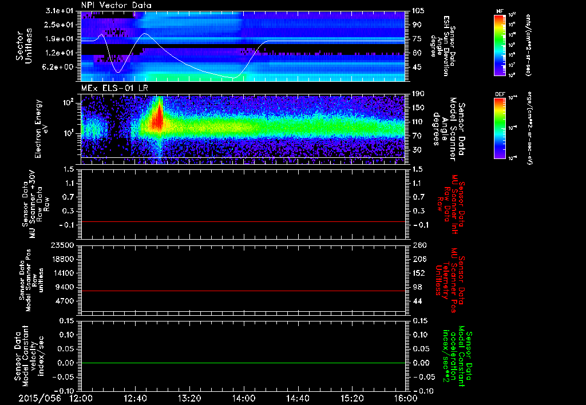Click the red "MU Scanner Pos Telemetry" label
This screenshot has width=586, height=405.
450,280
